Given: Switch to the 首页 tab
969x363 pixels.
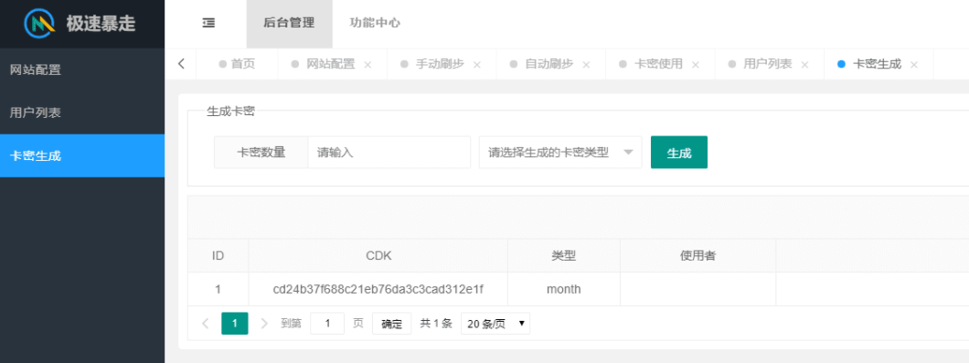Looking at the screenshot, I should [x=238, y=64].
